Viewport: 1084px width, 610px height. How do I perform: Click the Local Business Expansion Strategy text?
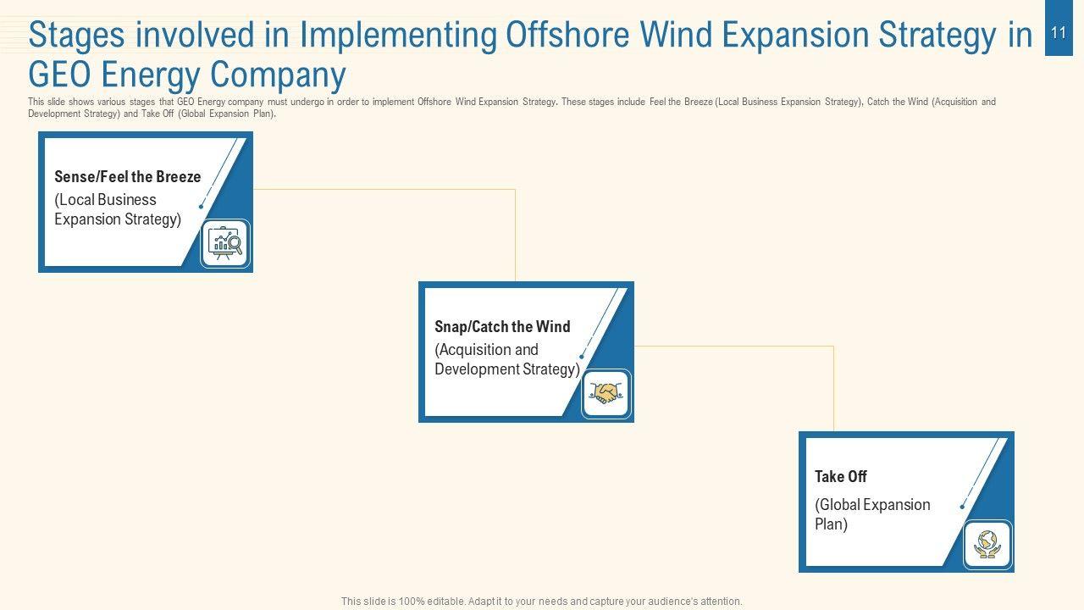click(118, 209)
